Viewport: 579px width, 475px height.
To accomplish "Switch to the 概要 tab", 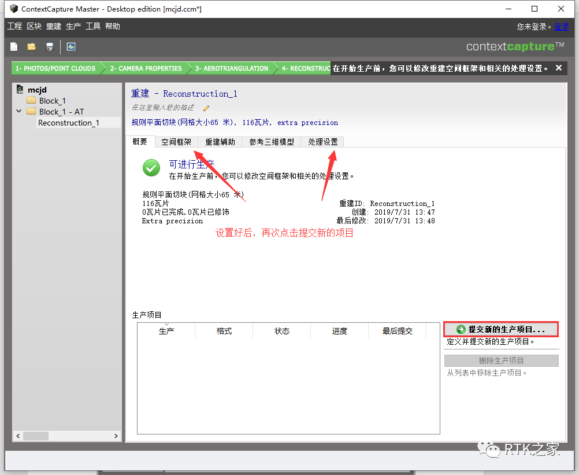I will click(140, 142).
